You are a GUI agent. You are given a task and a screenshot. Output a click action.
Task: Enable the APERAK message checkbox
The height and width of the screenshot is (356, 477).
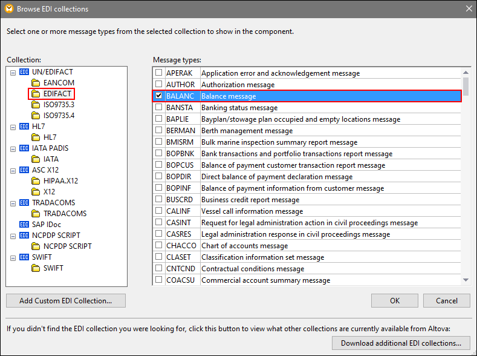tap(158, 73)
